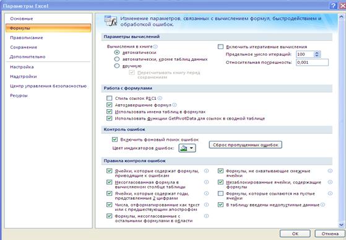Click scrollbar down arrow in options pane
The width and height of the screenshot is (346, 240).
341,225
